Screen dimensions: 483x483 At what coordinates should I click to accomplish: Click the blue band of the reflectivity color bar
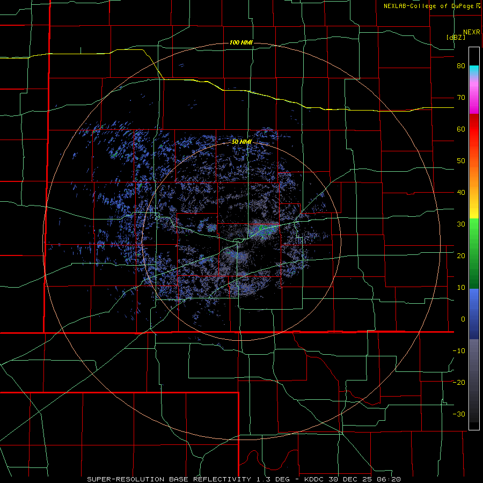pyautogui.click(x=474, y=314)
